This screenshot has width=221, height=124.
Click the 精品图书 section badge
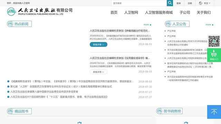click(x=19, y=111)
